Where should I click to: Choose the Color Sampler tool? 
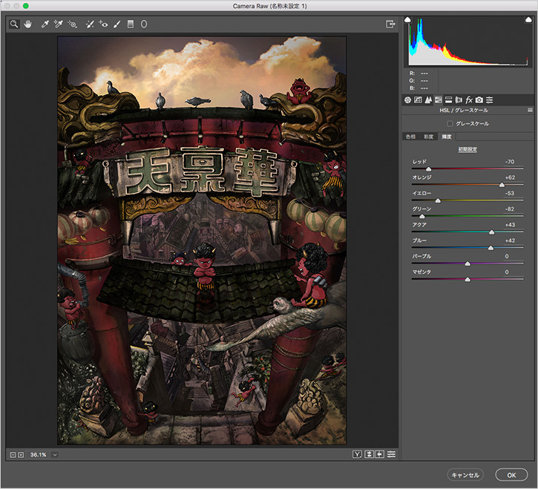pos(58,24)
